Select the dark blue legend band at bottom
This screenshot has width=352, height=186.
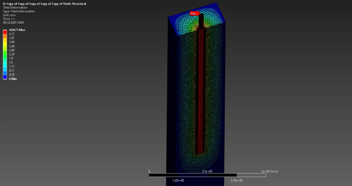tap(5, 77)
